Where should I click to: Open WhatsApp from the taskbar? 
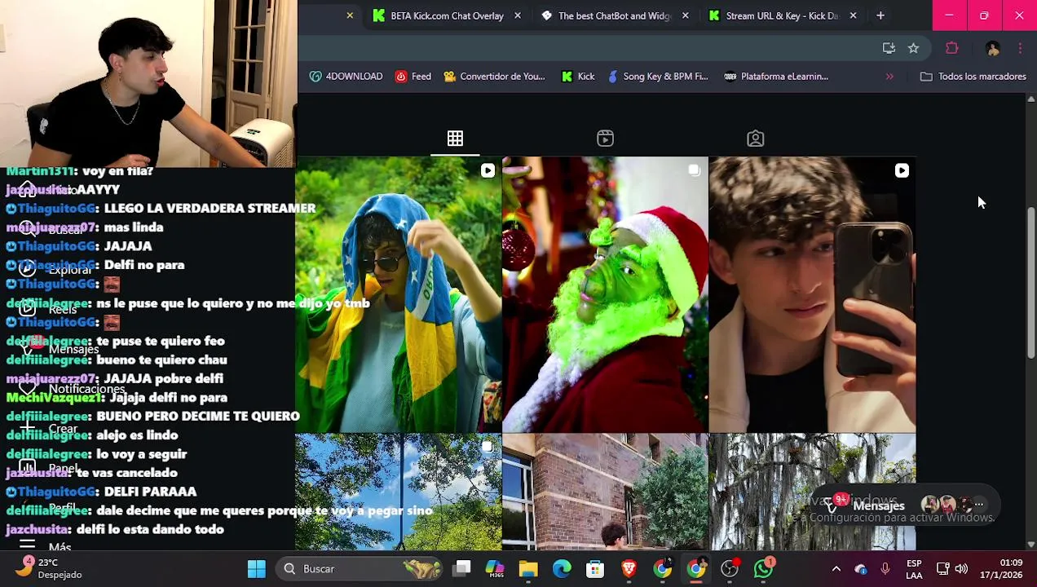tap(763, 569)
